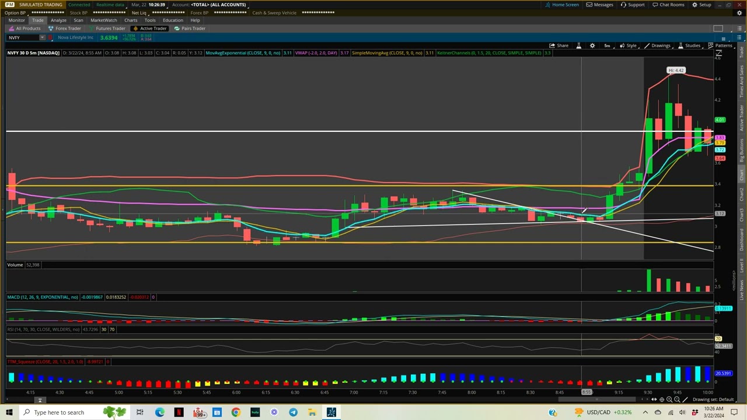Switch to the Scan tab

pos(78,20)
